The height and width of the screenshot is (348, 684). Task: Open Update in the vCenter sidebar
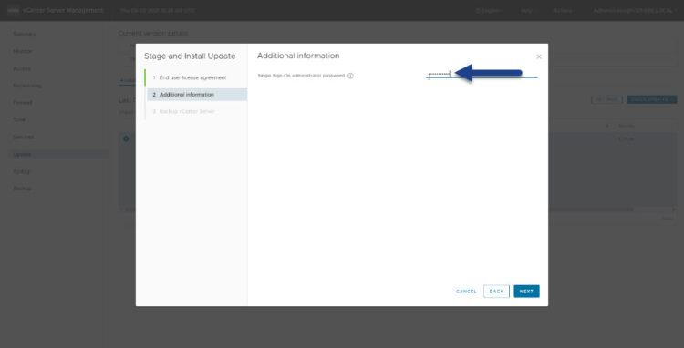58,155
